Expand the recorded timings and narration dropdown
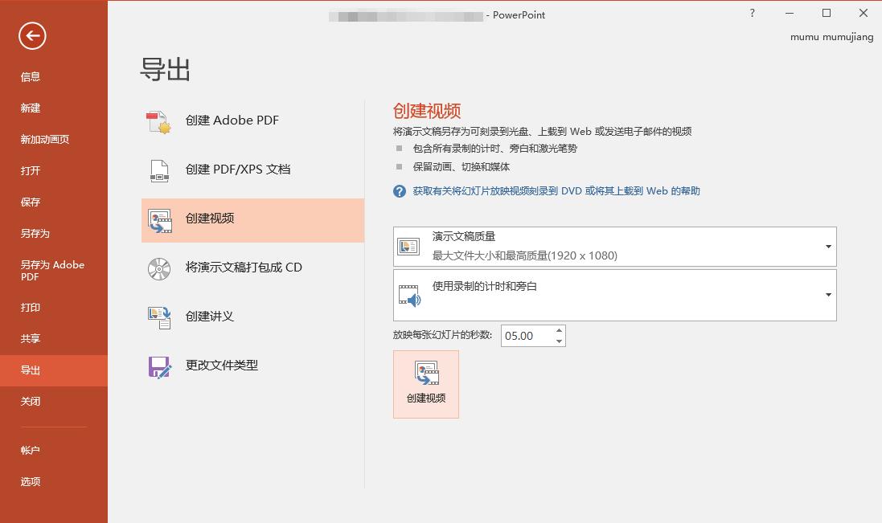Screen dimensions: 882x523 [x=827, y=294]
